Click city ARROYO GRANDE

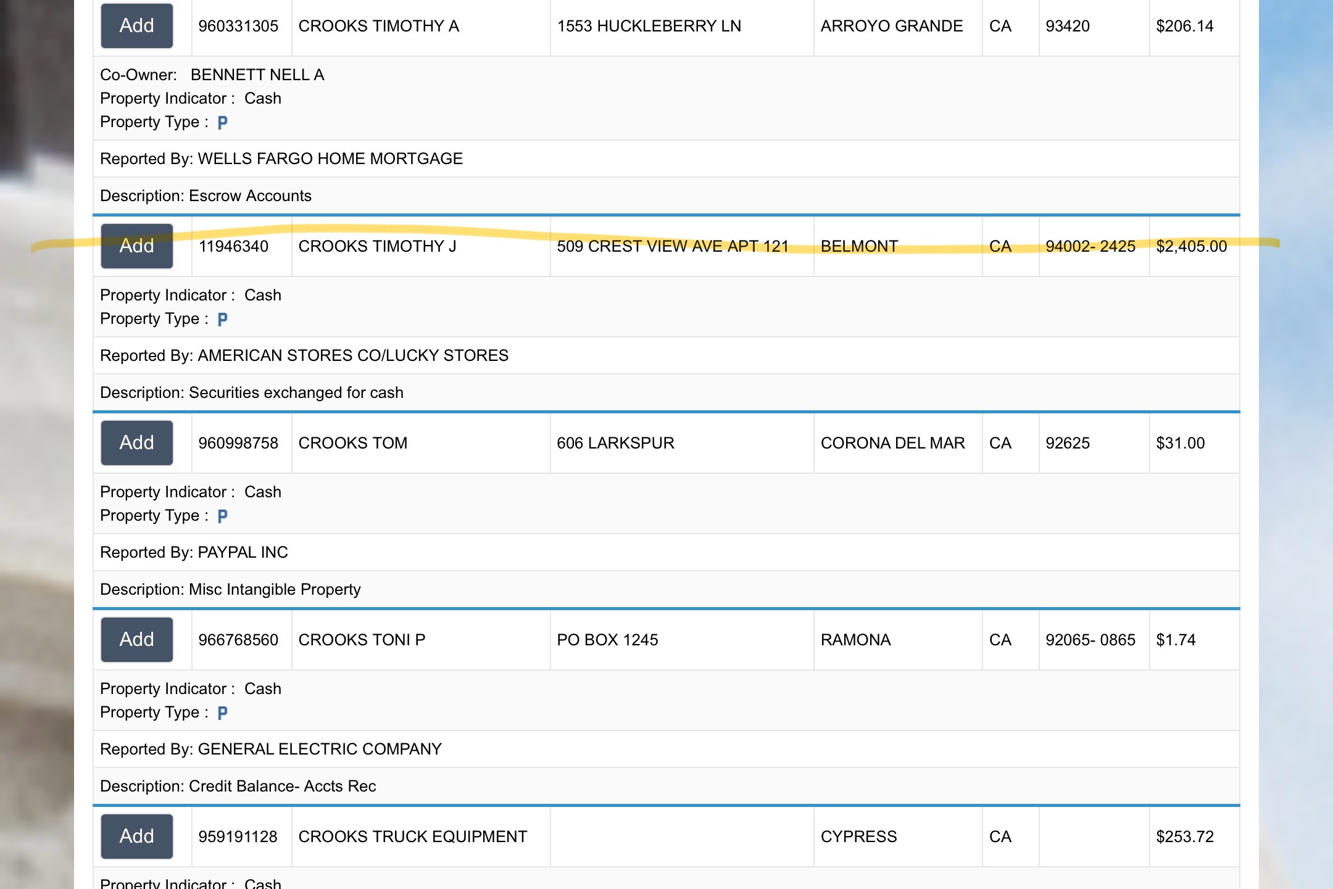point(892,26)
